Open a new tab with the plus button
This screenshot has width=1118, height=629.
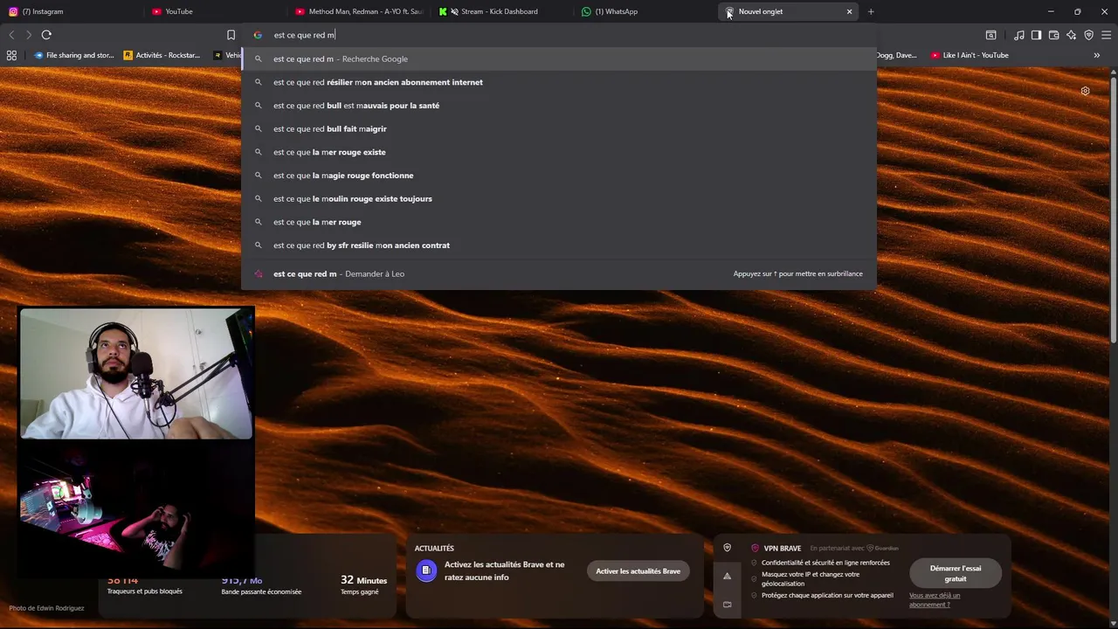[871, 11]
